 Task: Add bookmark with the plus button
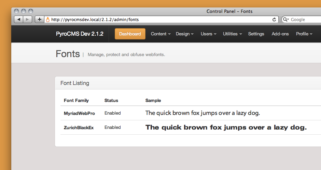click(x=40, y=20)
